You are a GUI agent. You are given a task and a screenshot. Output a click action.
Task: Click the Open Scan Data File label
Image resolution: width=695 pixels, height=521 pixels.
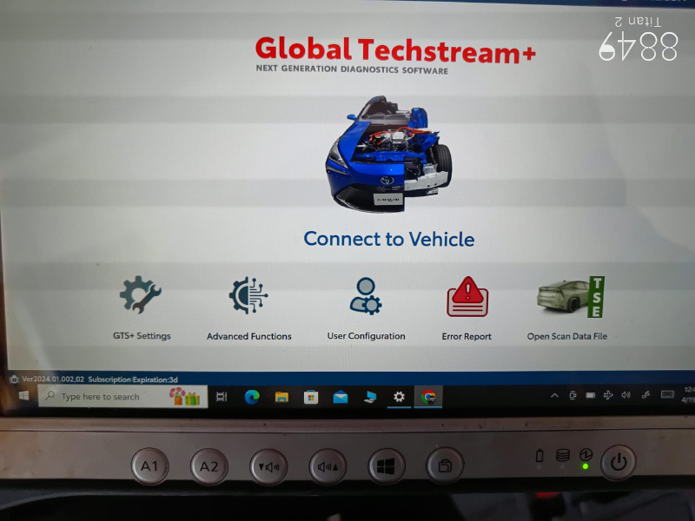point(567,336)
